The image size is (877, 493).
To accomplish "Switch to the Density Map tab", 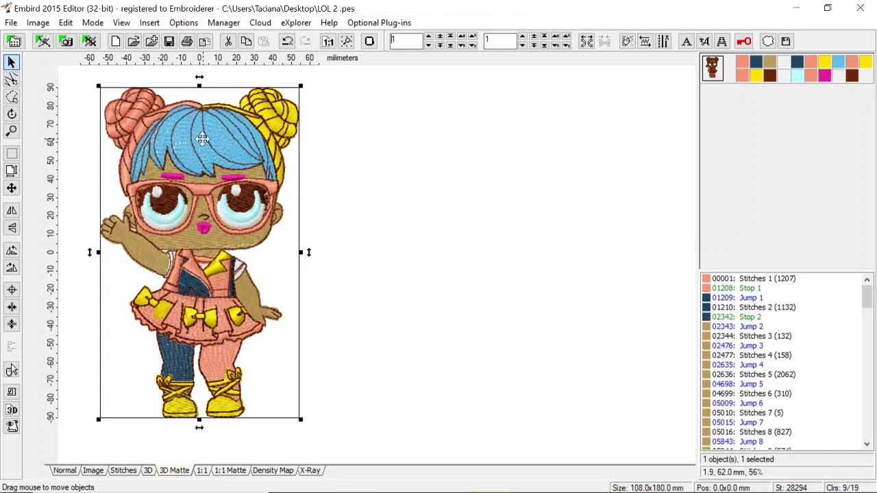I will tap(273, 470).
